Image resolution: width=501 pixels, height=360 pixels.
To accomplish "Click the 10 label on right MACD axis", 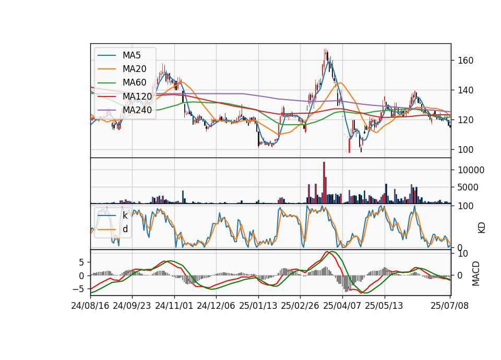I will click(463, 254).
